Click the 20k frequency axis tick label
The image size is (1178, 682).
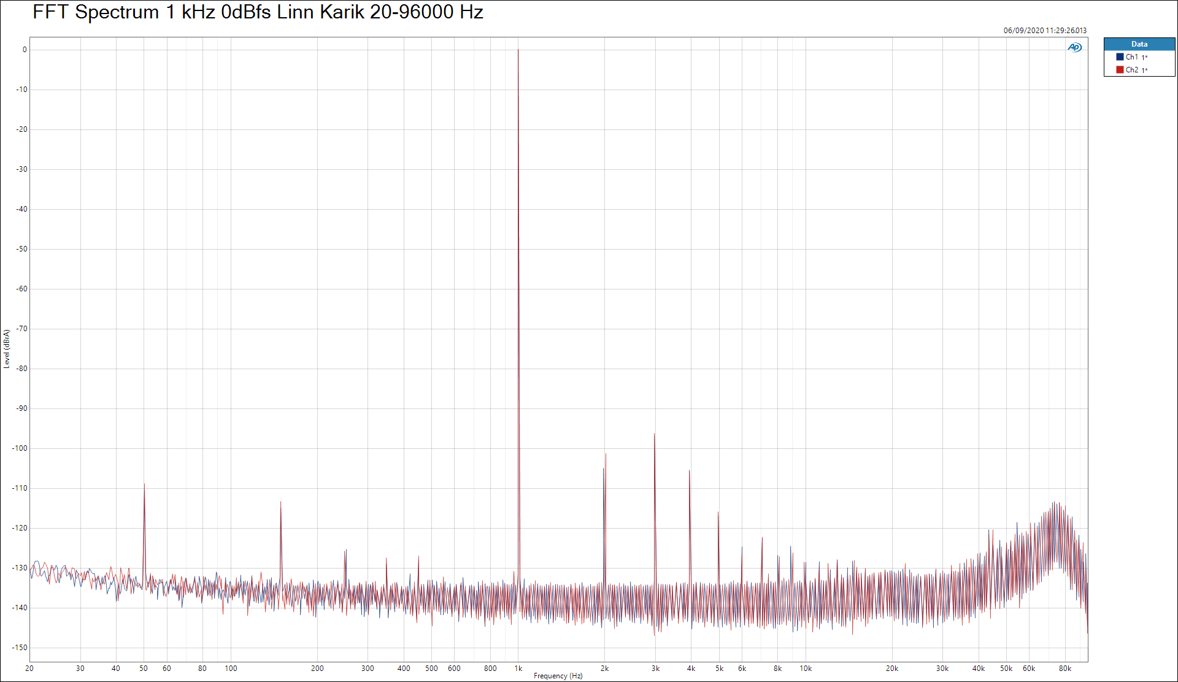click(892, 669)
